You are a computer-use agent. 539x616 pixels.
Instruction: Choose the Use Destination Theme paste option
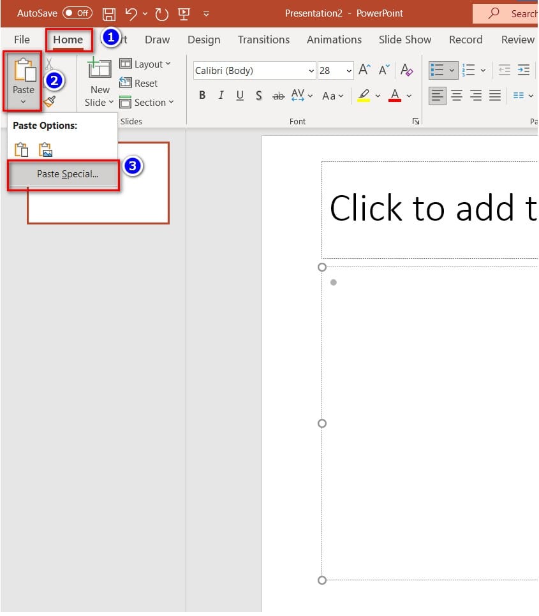tap(22, 150)
